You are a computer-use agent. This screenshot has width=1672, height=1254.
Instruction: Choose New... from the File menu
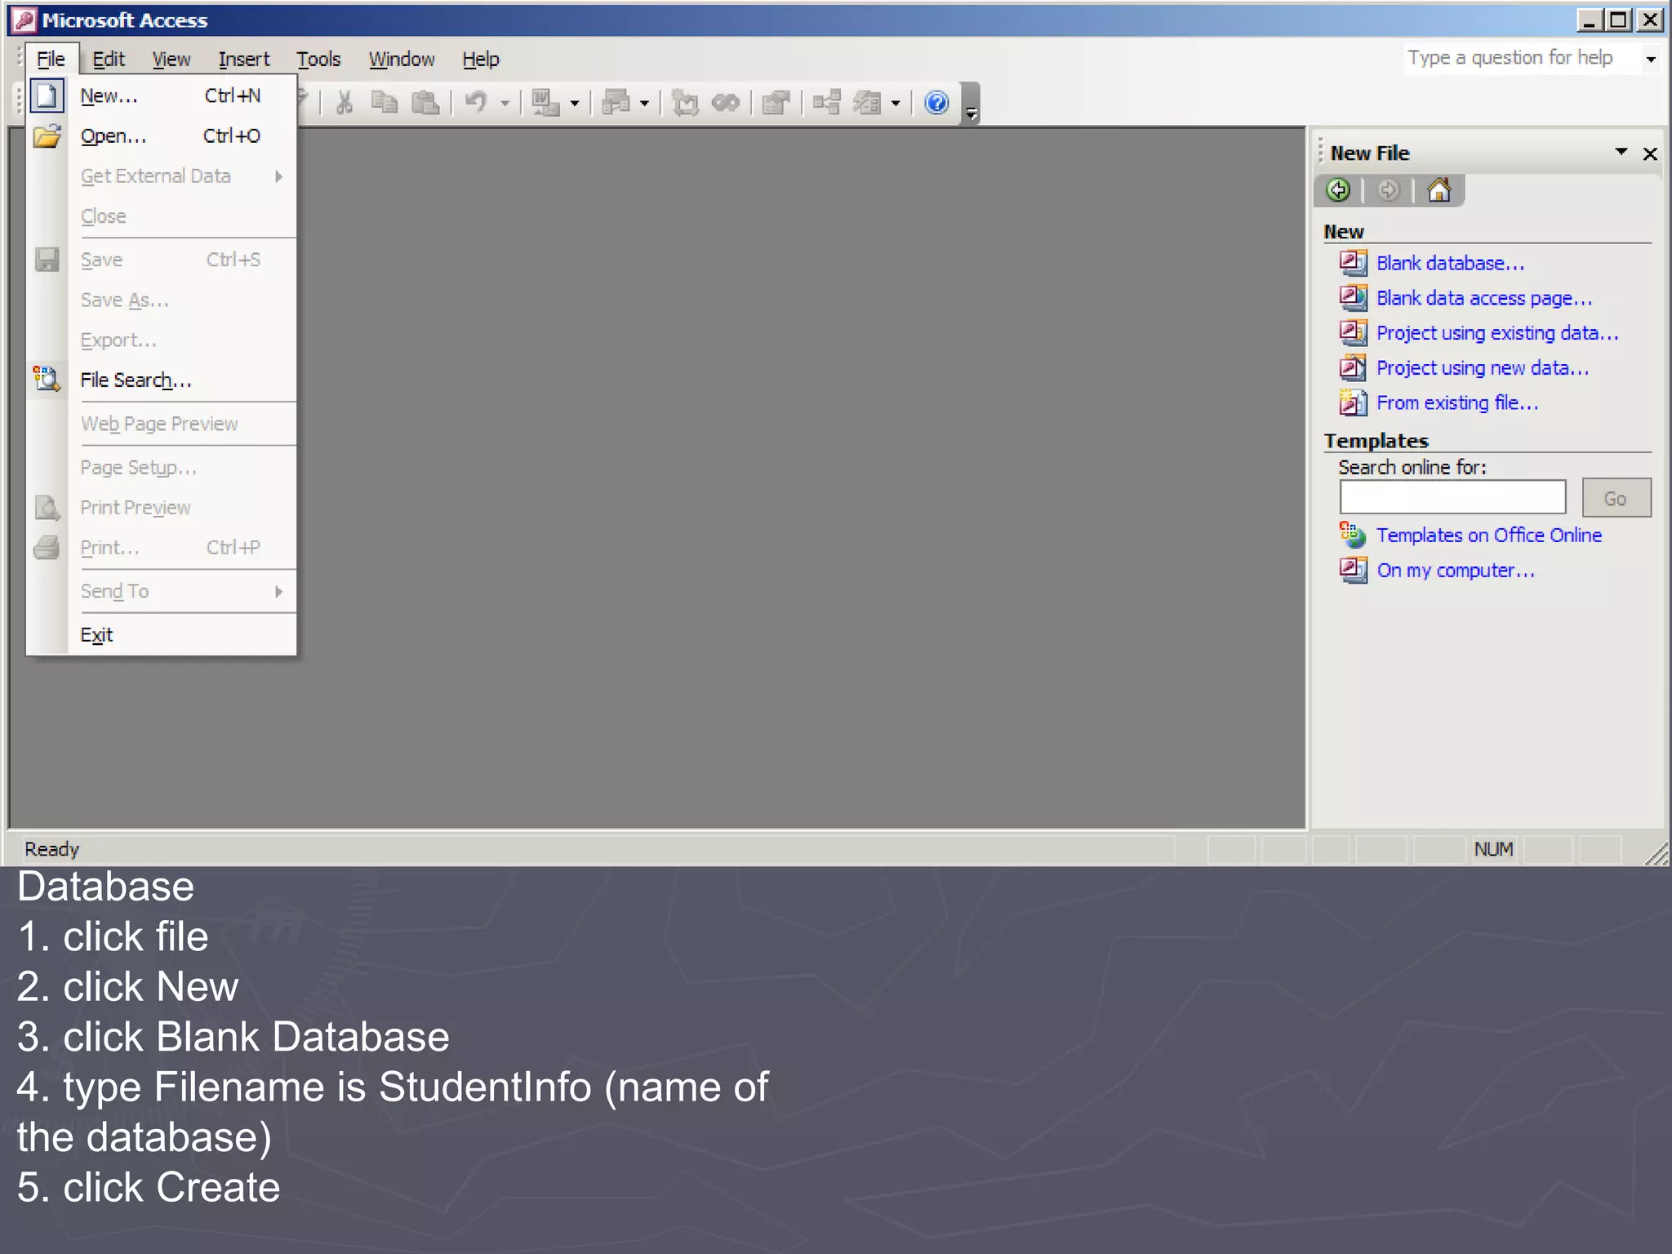(109, 96)
